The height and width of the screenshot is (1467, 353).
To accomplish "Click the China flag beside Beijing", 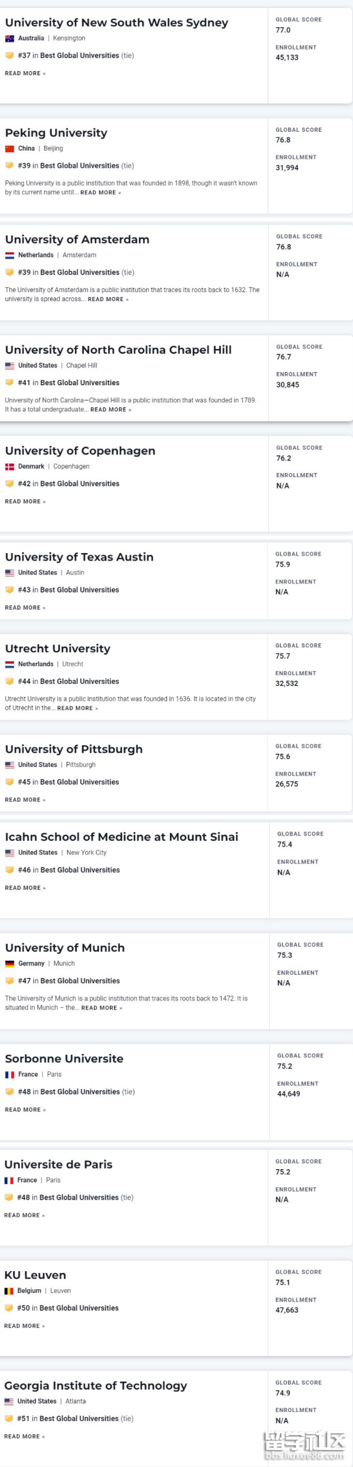I will coord(10,148).
